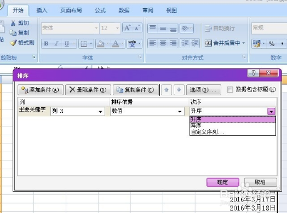The width and height of the screenshot is (287, 213).
Task: Click the Borders icon
Action: point(84,44)
